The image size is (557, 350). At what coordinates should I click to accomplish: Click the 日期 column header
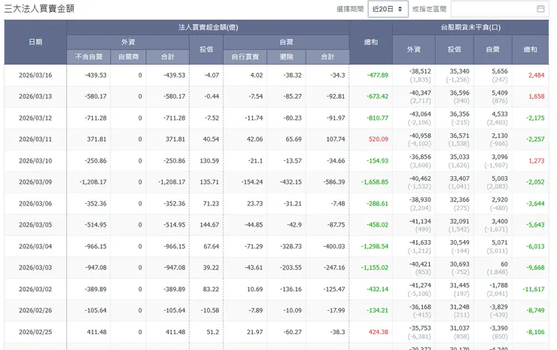[35, 42]
